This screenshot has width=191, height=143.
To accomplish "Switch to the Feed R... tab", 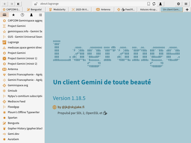I will [126, 10].
